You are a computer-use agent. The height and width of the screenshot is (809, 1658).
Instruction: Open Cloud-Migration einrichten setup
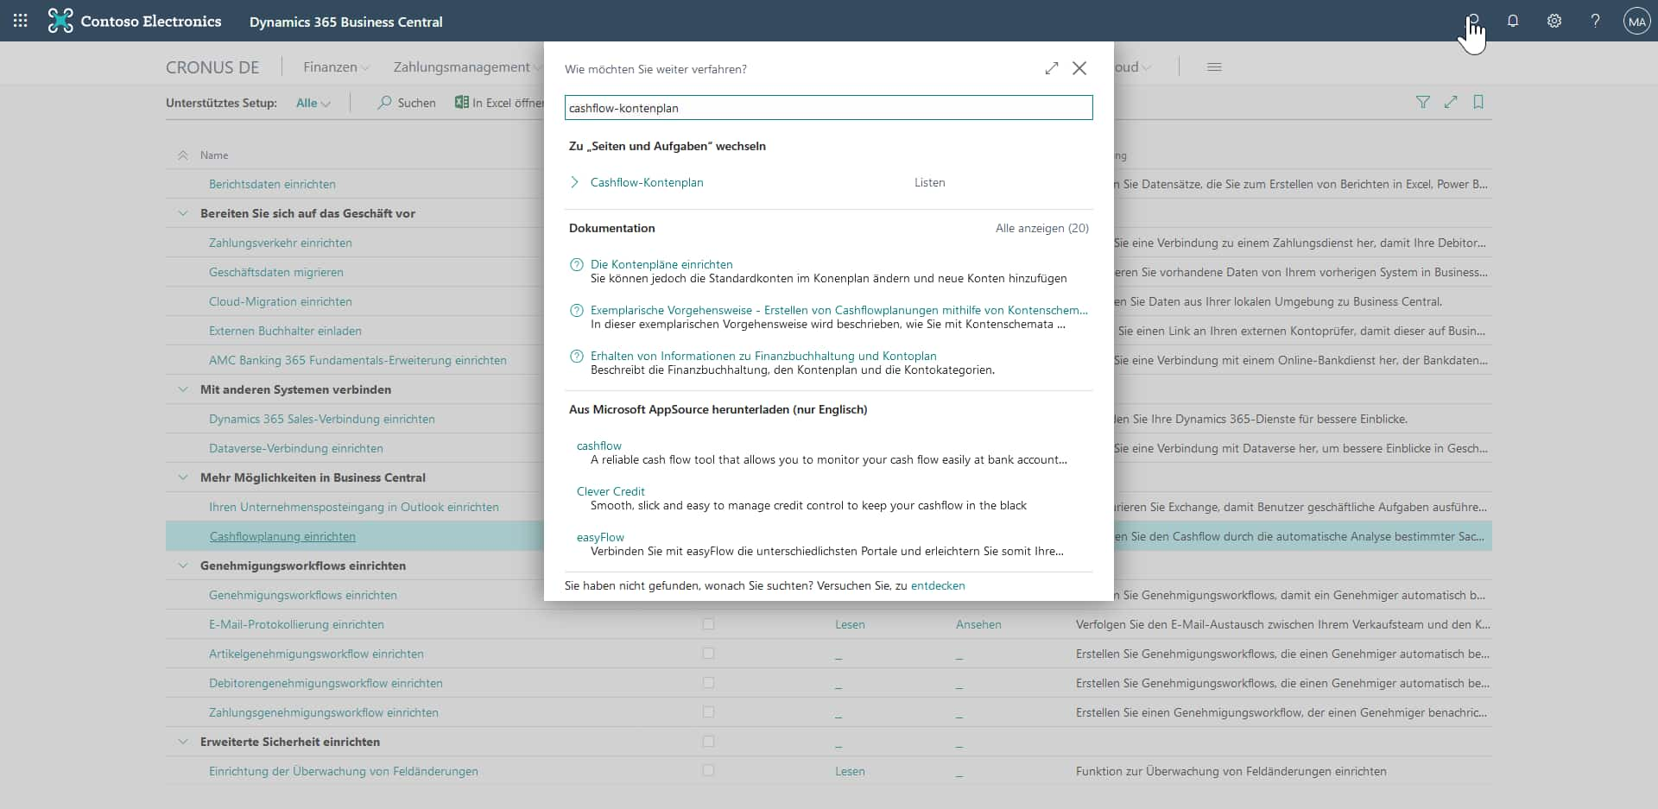pyautogui.click(x=281, y=301)
